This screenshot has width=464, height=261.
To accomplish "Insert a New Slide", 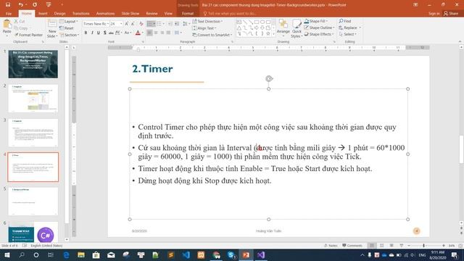I will pyautogui.click(x=52, y=29).
